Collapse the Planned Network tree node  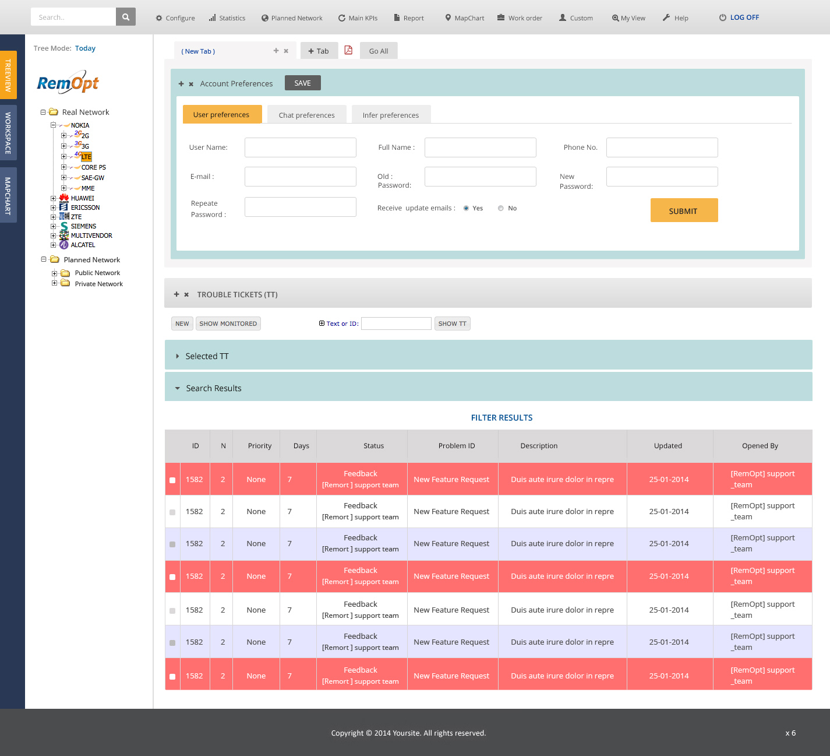pyautogui.click(x=44, y=259)
